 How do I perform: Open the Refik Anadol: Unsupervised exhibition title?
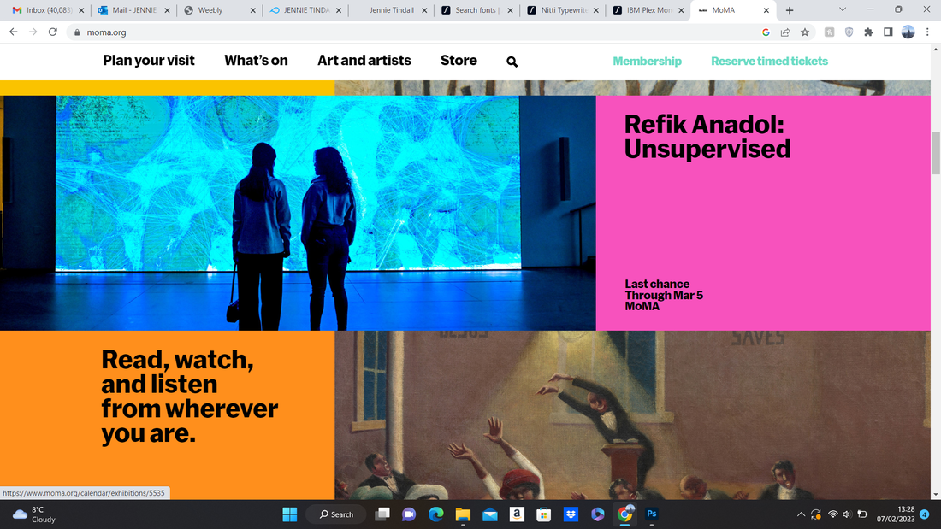tap(707, 137)
